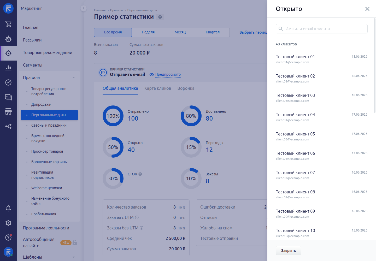Open Брошенные корзины rule

pos(49,162)
